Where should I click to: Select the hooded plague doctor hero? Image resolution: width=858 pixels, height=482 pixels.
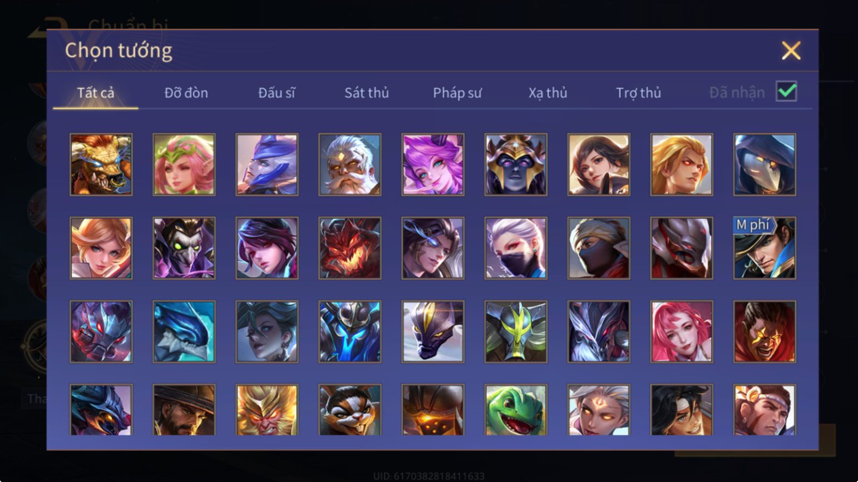pyautogui.click(x=765, y=165)
